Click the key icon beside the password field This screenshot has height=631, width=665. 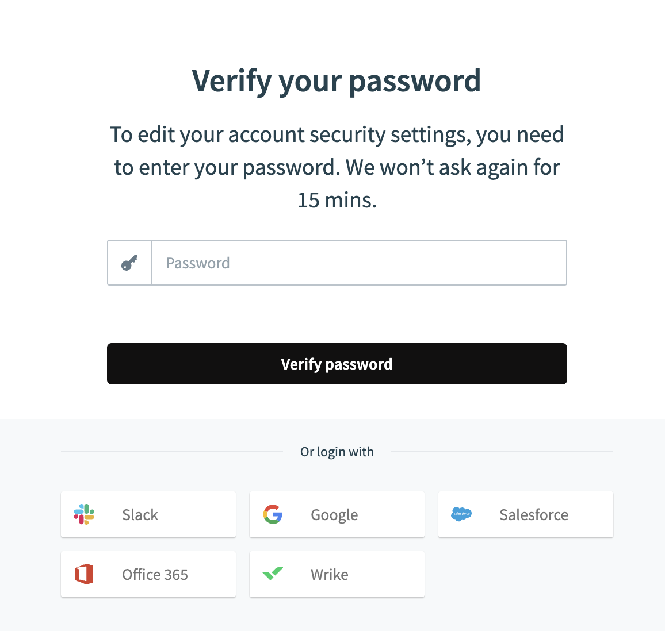click(129, 262)
